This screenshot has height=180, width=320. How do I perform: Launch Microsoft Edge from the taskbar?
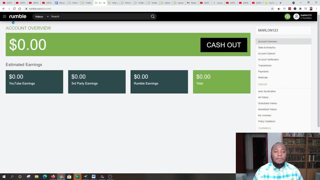[45, 177]
